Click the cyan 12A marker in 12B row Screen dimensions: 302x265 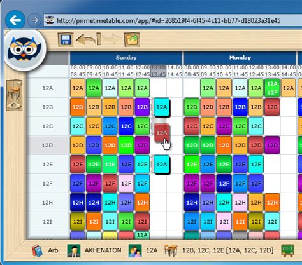[162, 107]
